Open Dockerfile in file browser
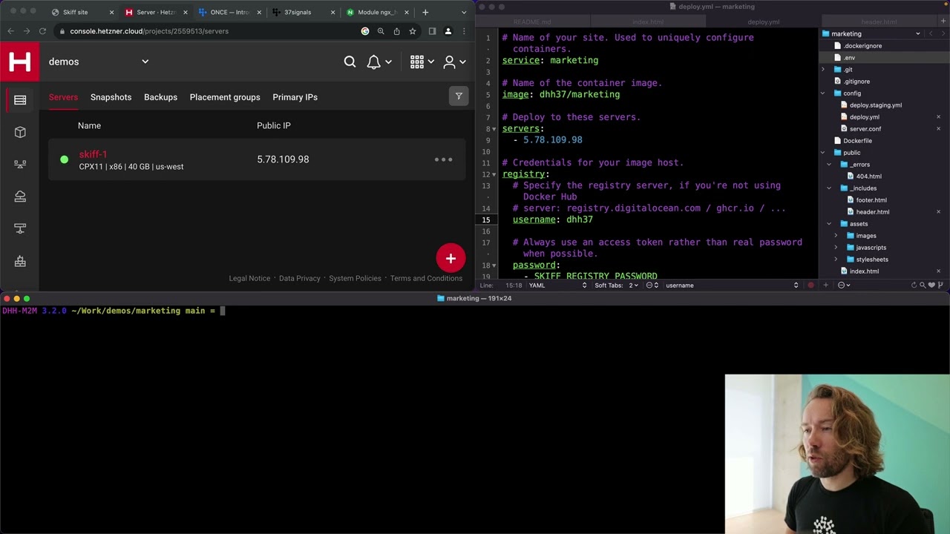This screenshot has height=534, width=950. [x=857, y=141]
